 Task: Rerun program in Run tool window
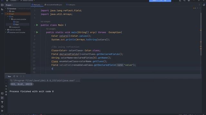pyautogui.click(x=14, y=76)
